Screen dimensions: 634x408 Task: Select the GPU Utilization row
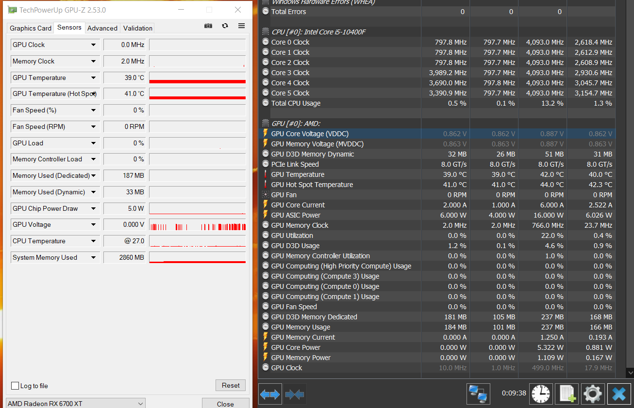[x=438, y=235]
